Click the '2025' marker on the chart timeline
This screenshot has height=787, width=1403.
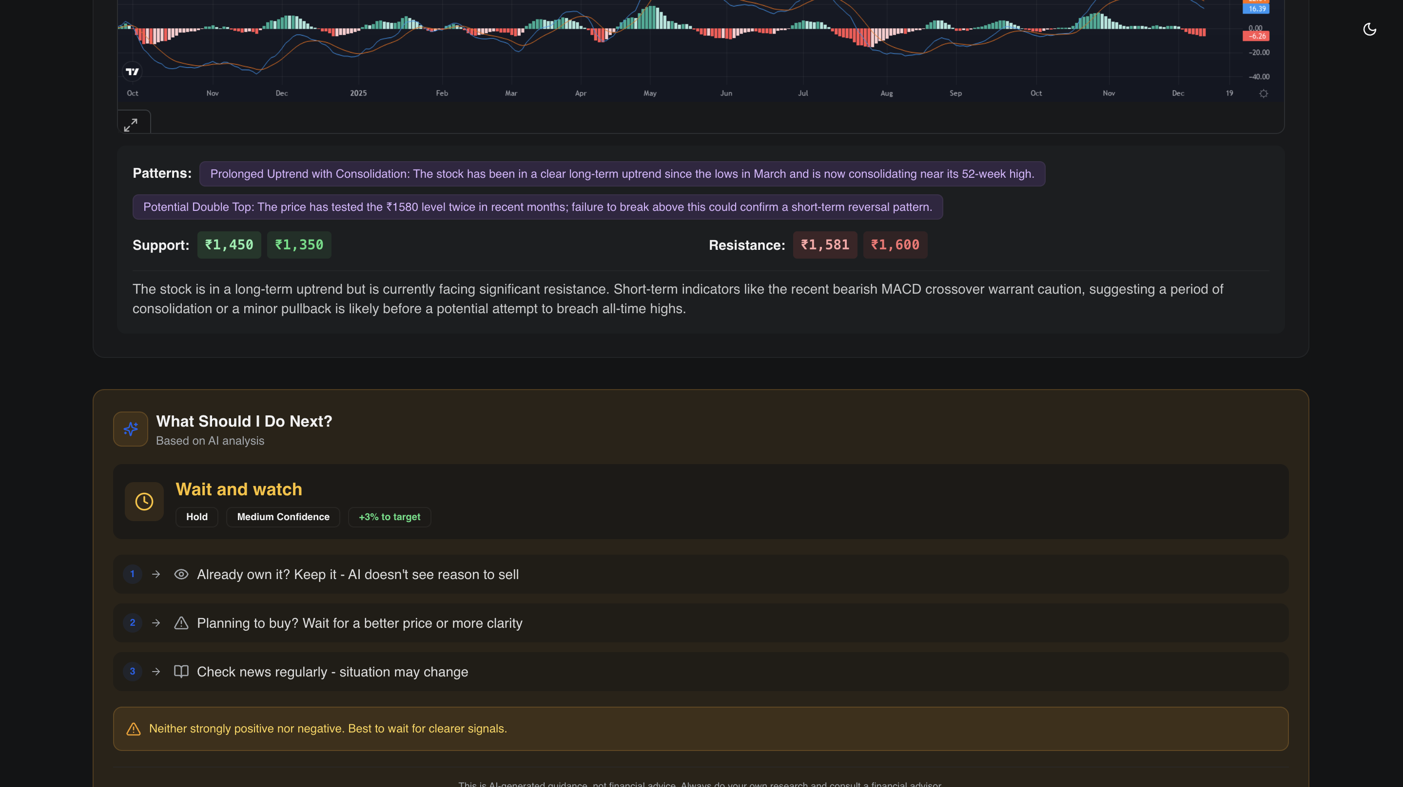click(358, 93)
